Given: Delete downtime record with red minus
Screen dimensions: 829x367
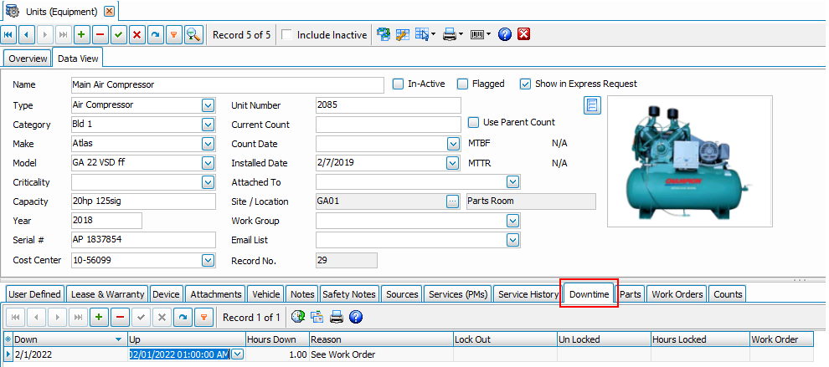Looking at the screenshot, I should coord(120,318).
